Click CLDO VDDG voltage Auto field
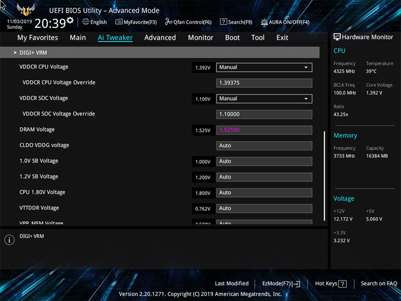Viewport: 401px width, 301px height. pos(264,145)
